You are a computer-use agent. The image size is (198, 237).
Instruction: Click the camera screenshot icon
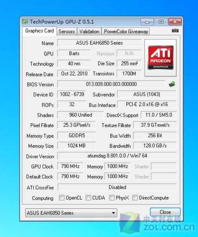[x=175, y=31]
